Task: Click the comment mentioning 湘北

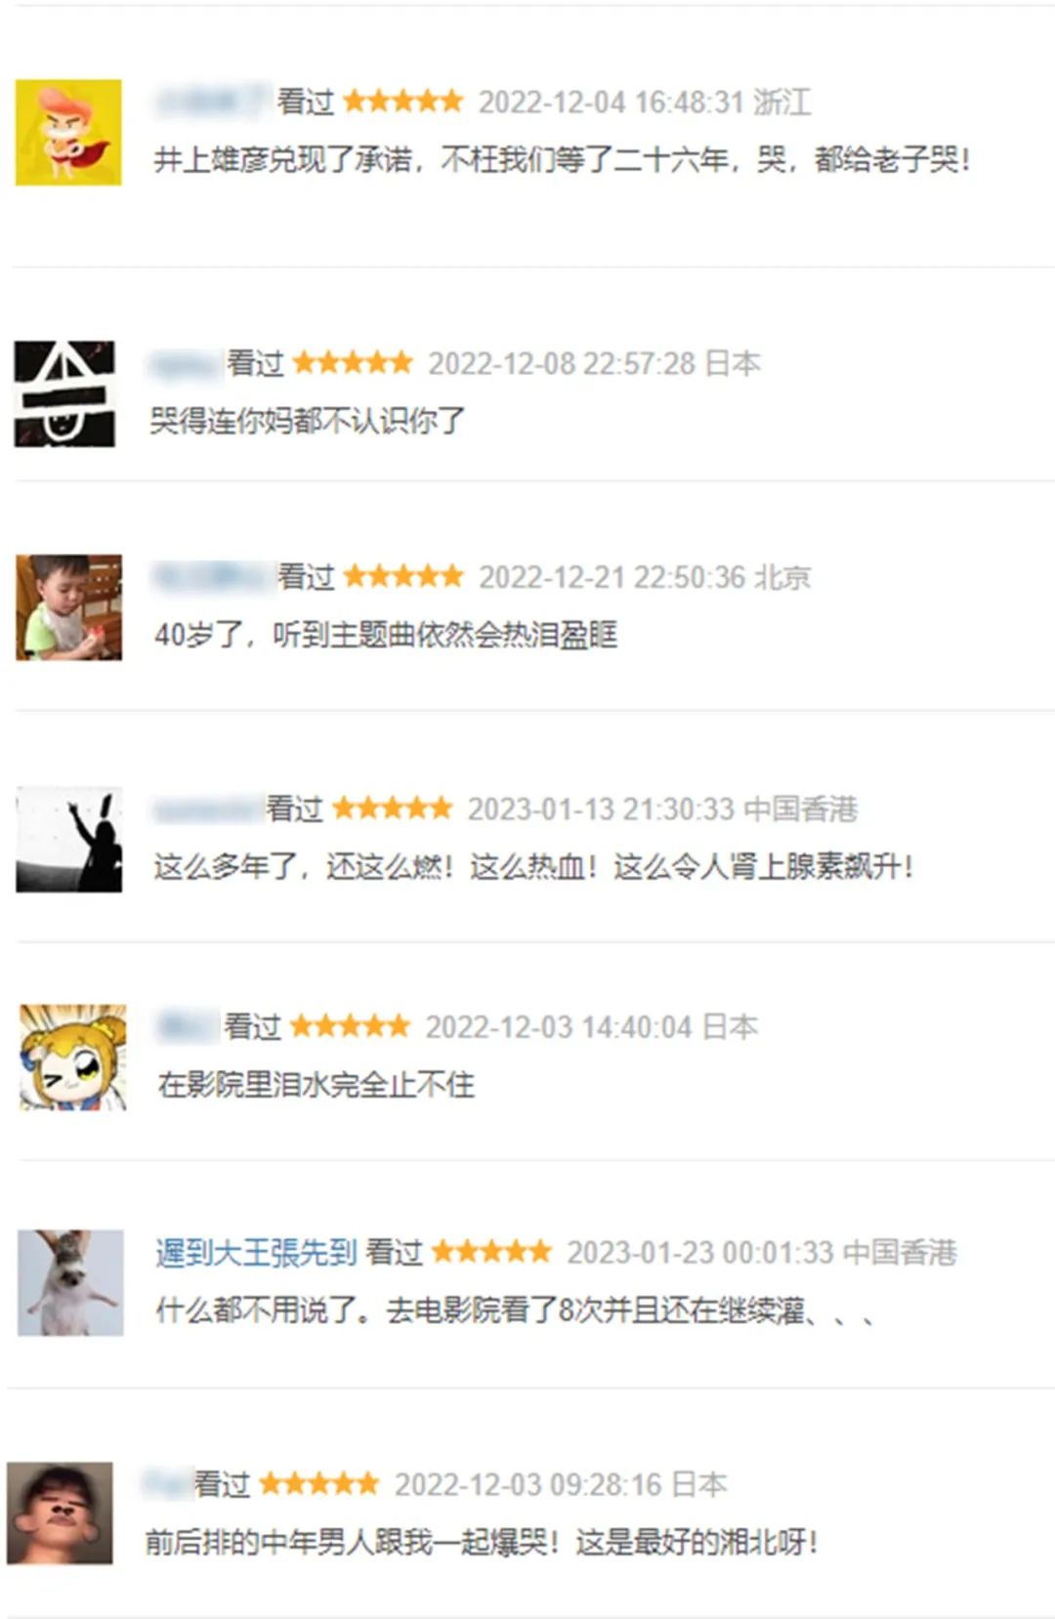Action: (x=482, y=1542)
